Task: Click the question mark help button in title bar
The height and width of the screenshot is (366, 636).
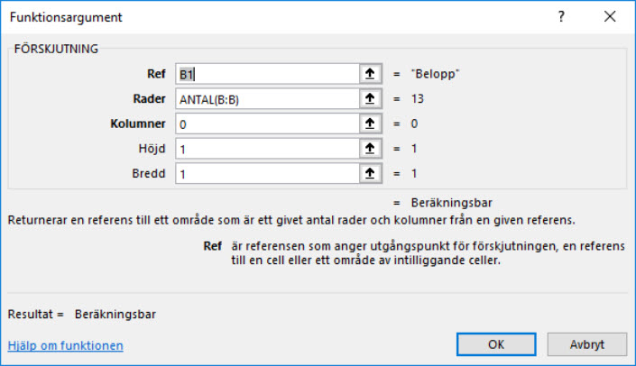Action: pos(562,17)
